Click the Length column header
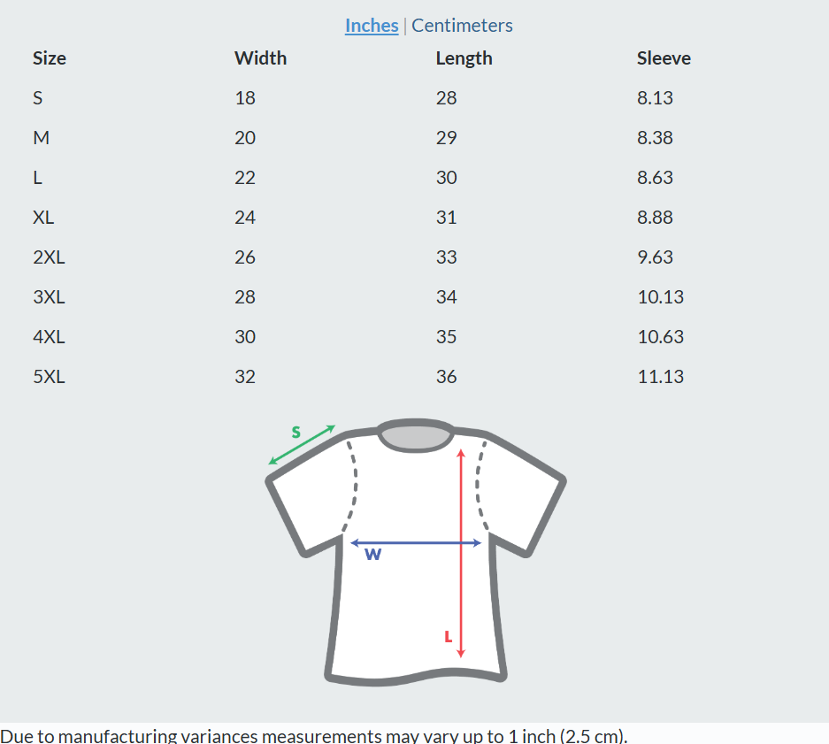 click(464, 58)
